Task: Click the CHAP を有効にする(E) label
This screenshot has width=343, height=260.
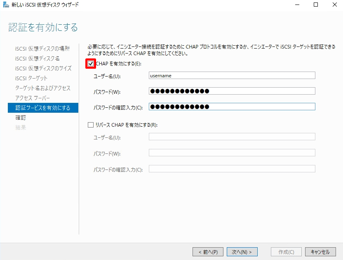Action: coord(119,64)
